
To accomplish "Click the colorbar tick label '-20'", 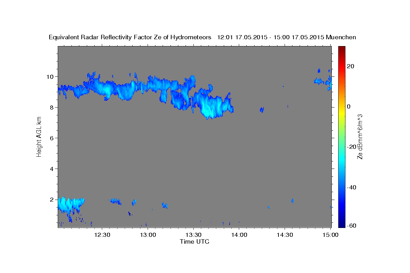I will [x=352, y=147].
